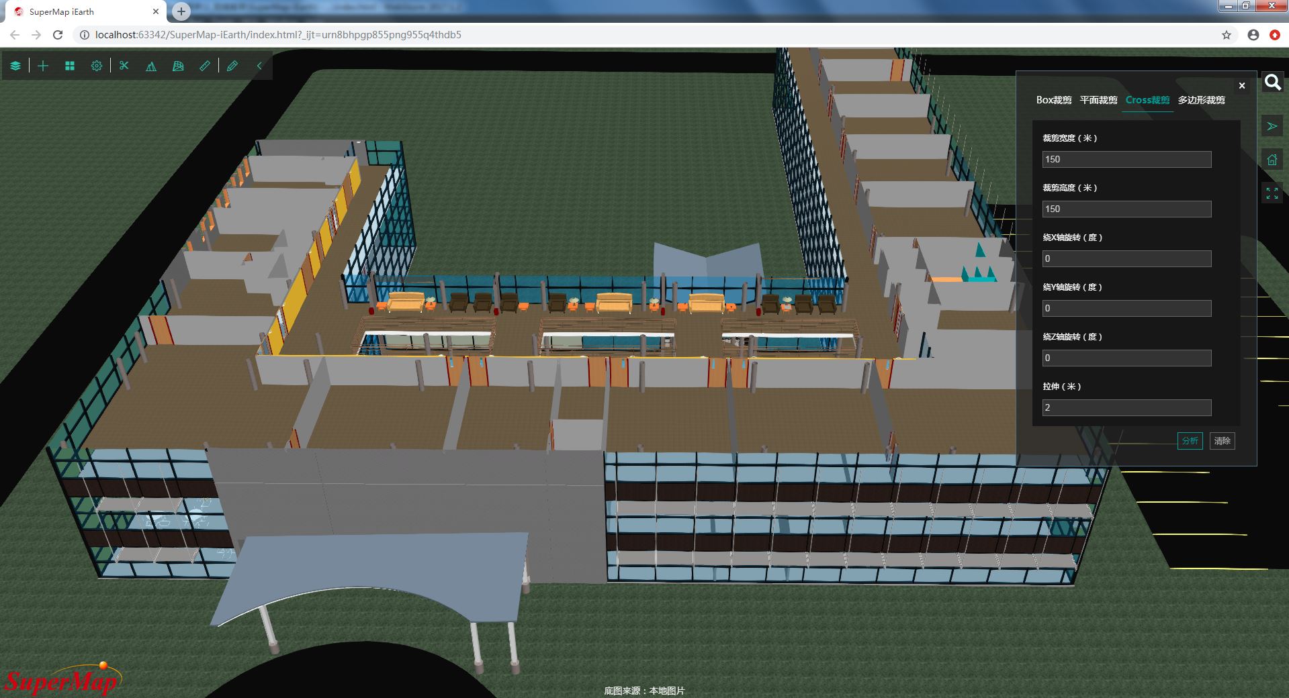Viewport: 1289px width, 698px height.
Task: Go forward in browser history
Action: [36, 35]
